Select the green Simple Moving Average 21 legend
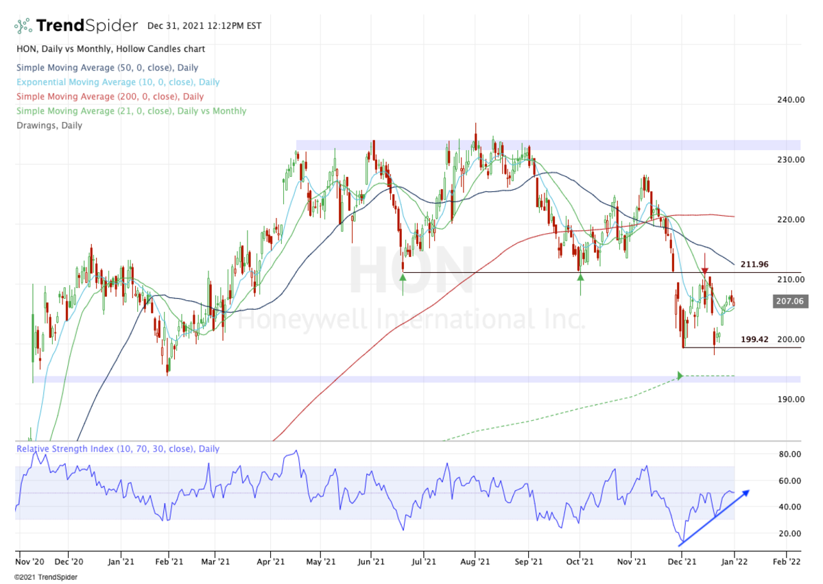823x584 pixels. coord(130,111)
